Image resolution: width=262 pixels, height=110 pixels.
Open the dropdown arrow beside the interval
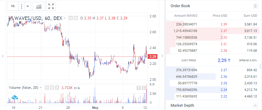[x=27, y=6]
